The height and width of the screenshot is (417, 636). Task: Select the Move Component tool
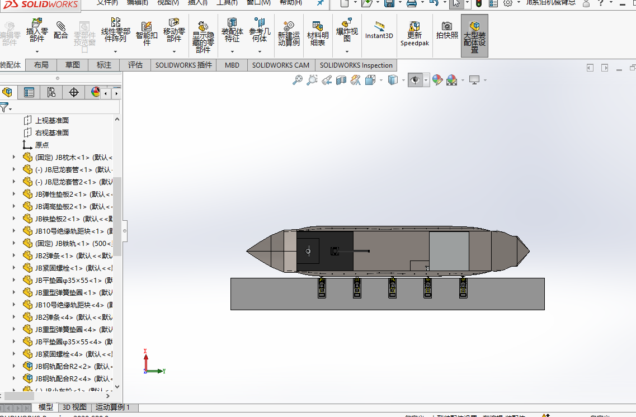[x=174, y=30]
